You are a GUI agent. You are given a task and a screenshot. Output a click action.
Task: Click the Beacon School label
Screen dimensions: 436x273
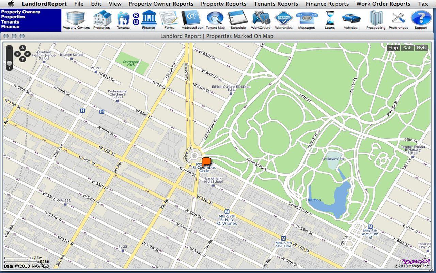pyautogui.click(x=72, y=55)
